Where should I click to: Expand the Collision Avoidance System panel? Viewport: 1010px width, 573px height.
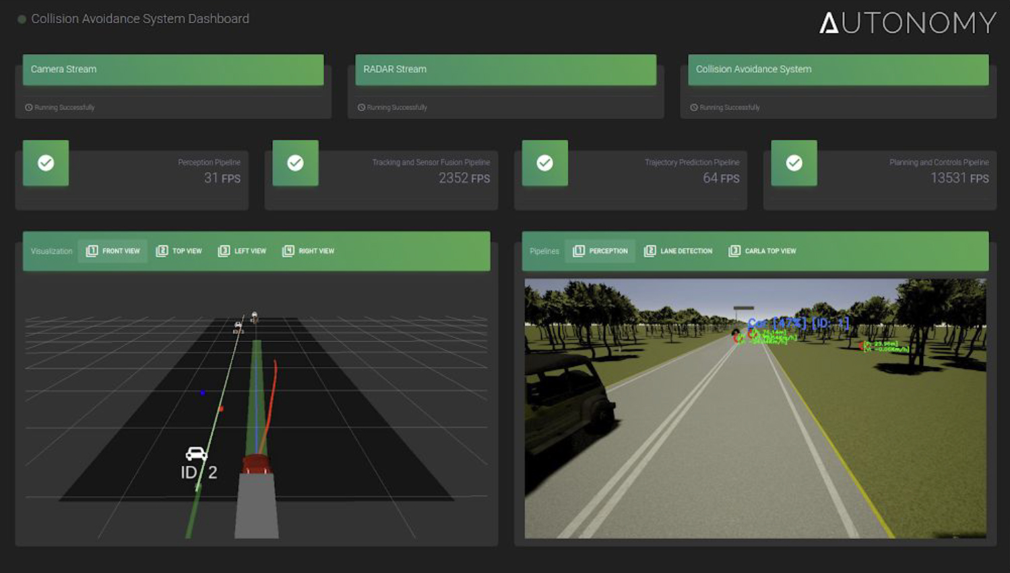838,69
